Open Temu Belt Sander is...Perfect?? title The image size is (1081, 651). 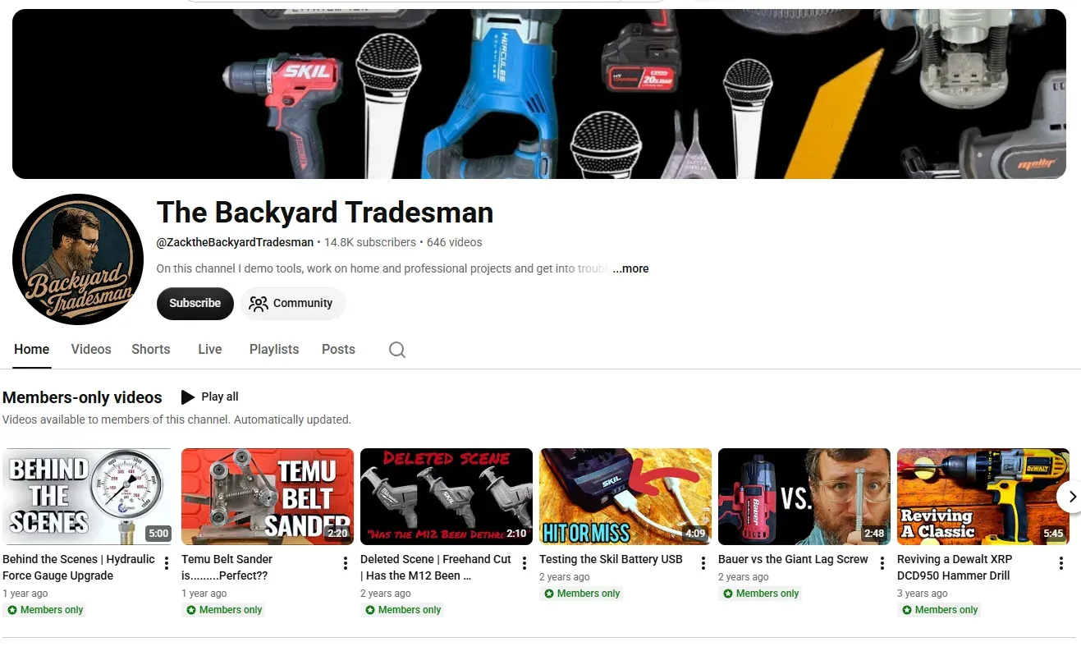tap(227, 567)
